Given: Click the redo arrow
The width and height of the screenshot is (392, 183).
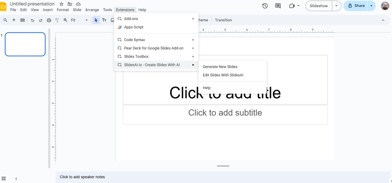Looking at the screenshot, I should tap(40, 20).
